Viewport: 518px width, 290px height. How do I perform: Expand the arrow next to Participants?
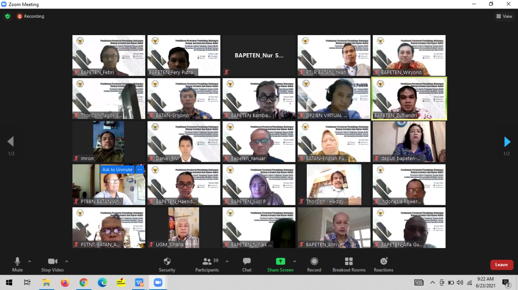pos(227,261)
